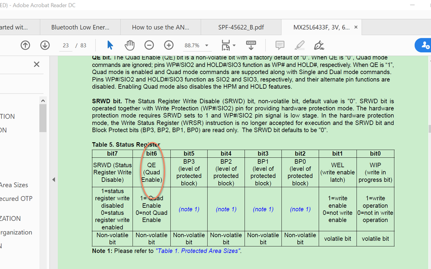Switch to How to use the AN... tab
Viewport: 431px width, 269px height.
point(160,27)
